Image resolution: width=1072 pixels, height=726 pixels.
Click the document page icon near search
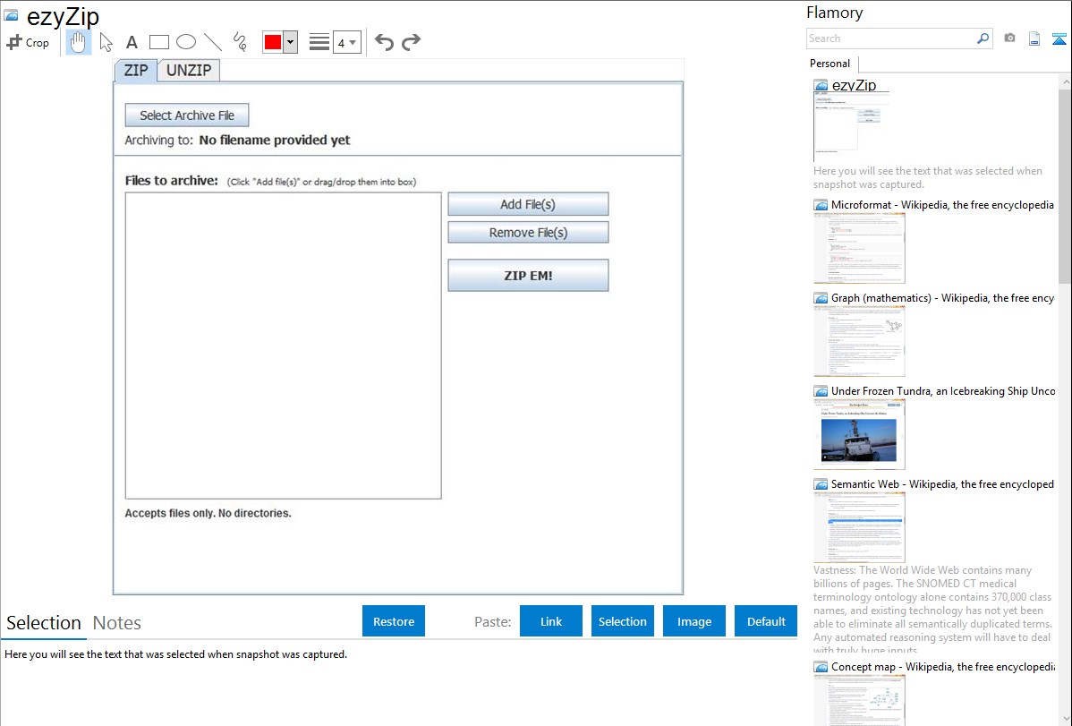click(x=1034, y=38)
